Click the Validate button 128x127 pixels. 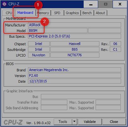[x=90, y=122]
